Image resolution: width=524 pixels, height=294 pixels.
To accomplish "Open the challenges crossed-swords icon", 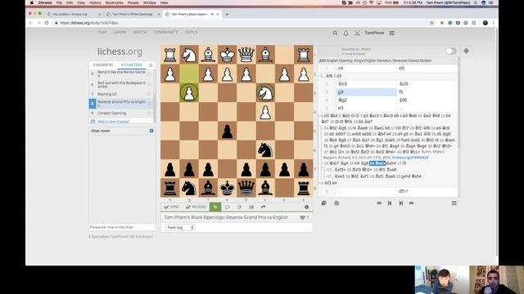I will (x=357, y=33).
